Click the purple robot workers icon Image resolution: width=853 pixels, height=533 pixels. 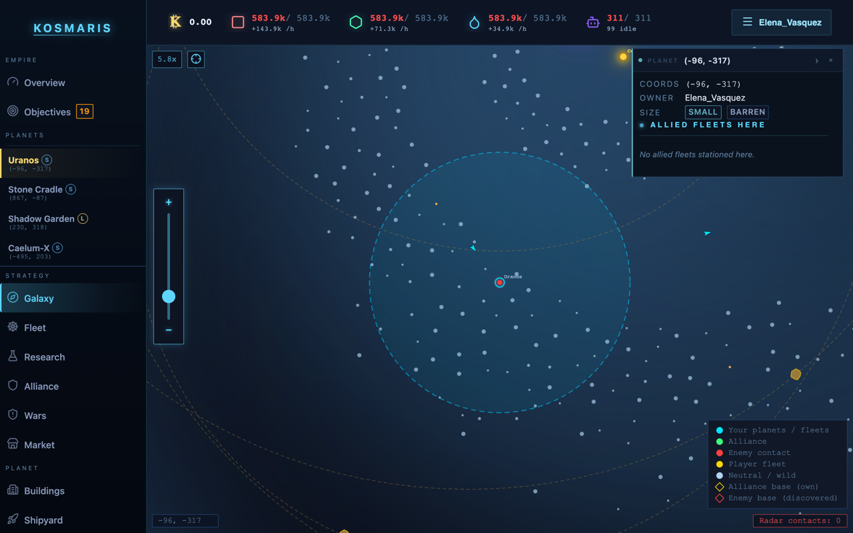coord(592,22)
